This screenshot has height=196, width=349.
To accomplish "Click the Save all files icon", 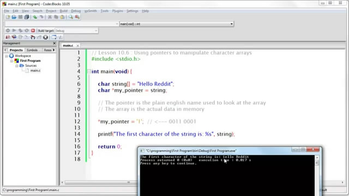I will click(27, 17).
